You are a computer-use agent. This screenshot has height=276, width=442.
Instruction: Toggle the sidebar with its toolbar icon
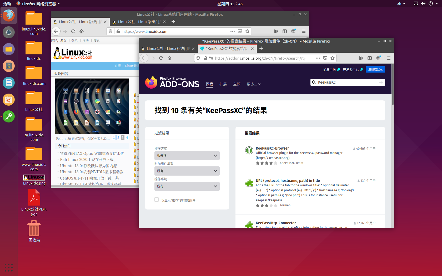[x=370, y=58]
